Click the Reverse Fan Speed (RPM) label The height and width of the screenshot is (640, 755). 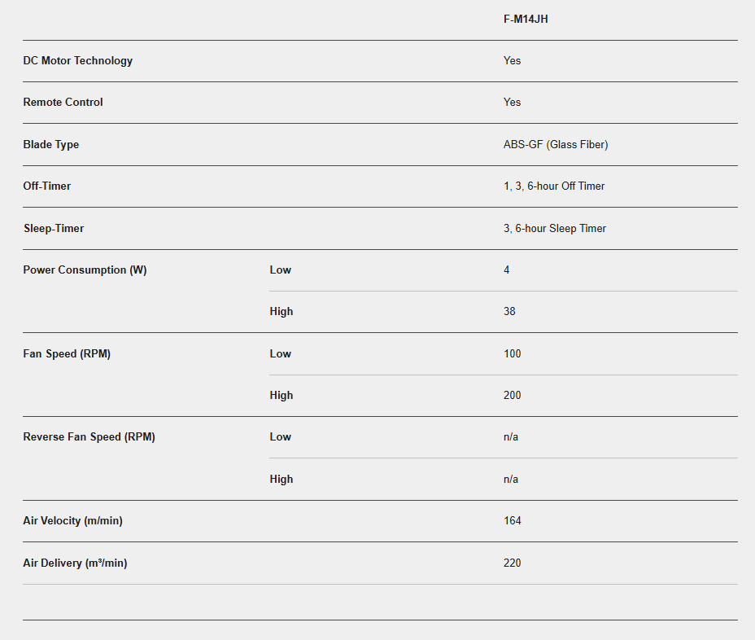89,437
